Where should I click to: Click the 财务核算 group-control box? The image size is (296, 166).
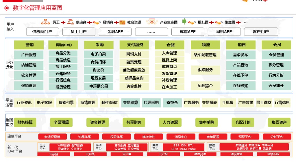point(25,122)
